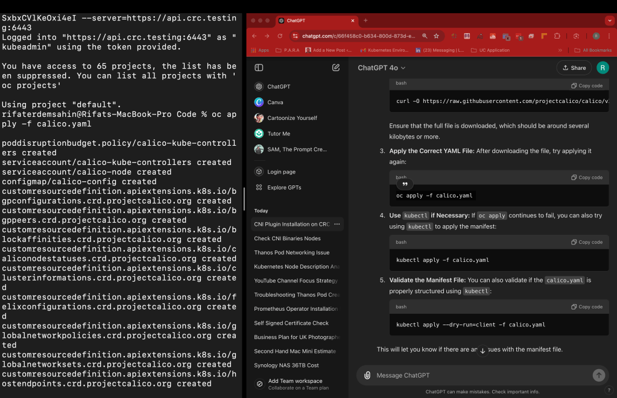Open options for CNI Plugin Installation chat
The width and height of the screenshot is (617, 398).
coord(337,224)
